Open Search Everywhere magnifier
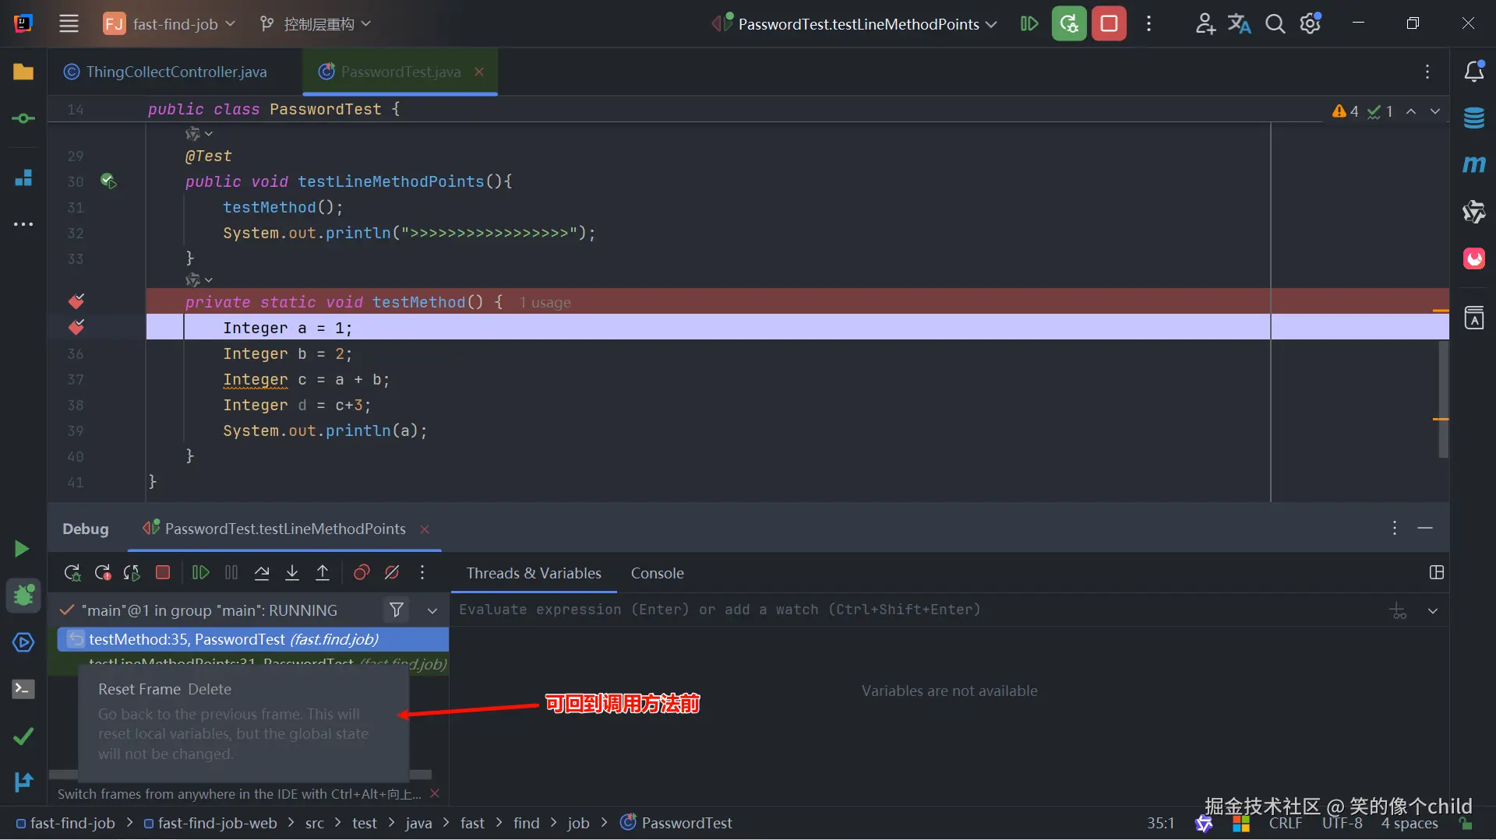Image resolution: width=1496 pixels, height=840 pixels. pyautogui.click(x=1275, y=23)
